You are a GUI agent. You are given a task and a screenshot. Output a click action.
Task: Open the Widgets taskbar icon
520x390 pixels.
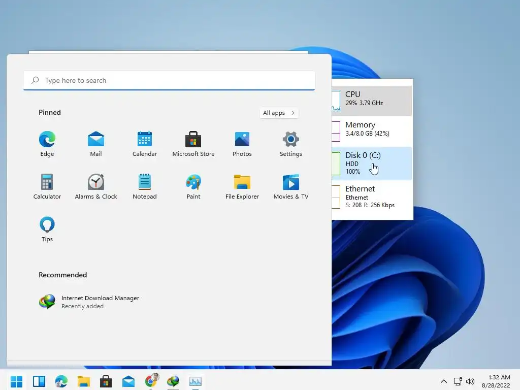[39, 381]
